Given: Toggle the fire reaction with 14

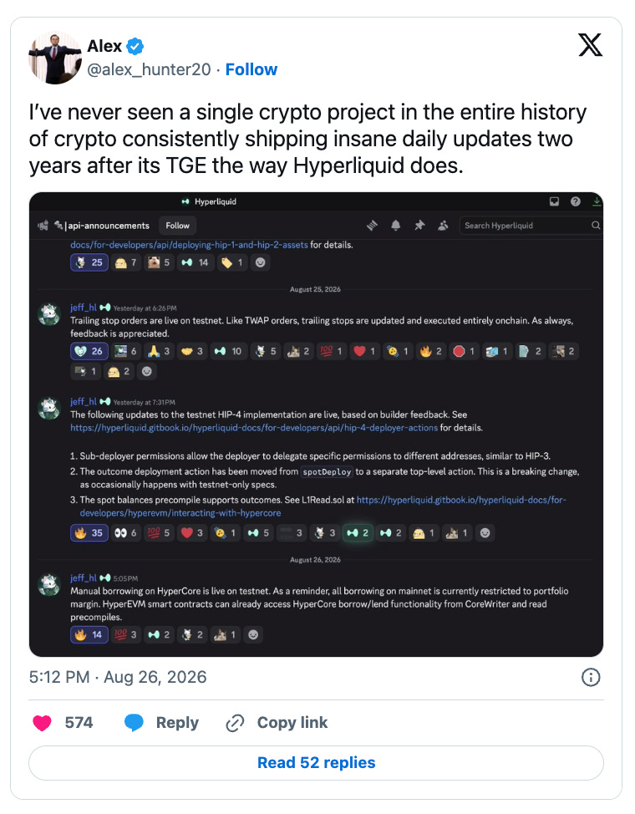Looking at the screenshot, I should click(x=89, y=634).
